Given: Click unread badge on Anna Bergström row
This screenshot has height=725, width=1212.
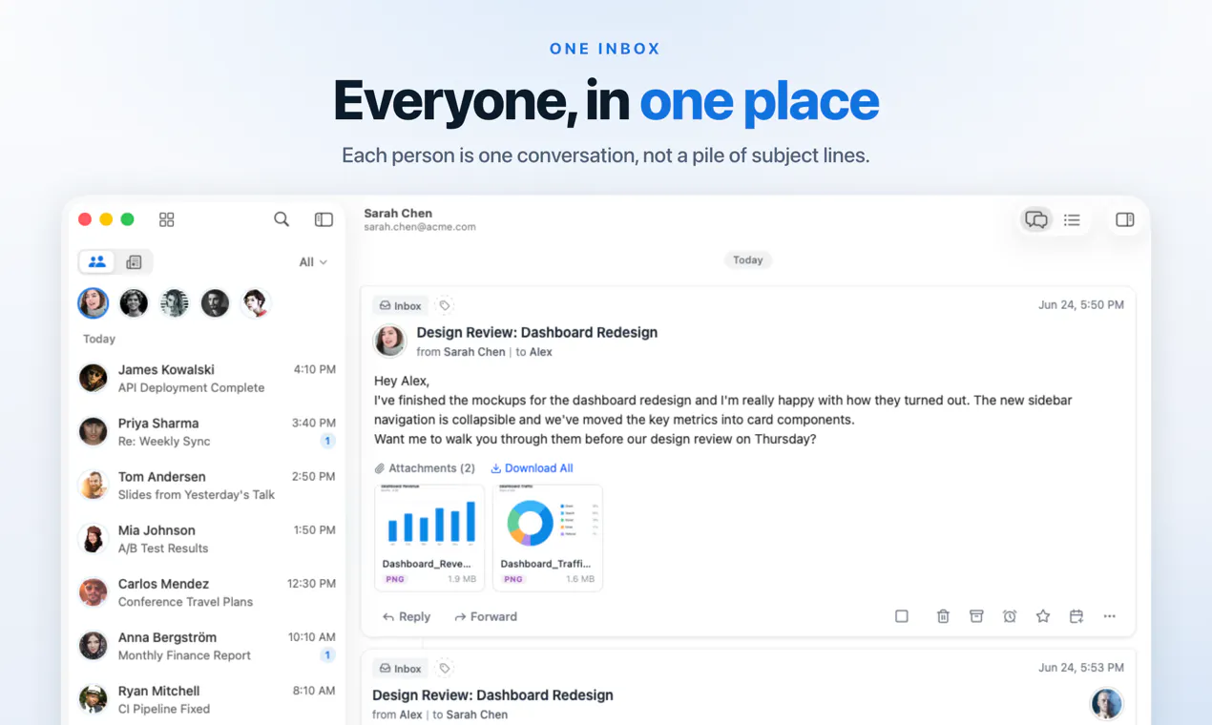Looking at the screenshot, I should coord(327,655).
